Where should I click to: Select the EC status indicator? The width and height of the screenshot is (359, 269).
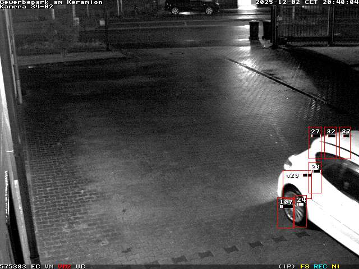(35, 266)
